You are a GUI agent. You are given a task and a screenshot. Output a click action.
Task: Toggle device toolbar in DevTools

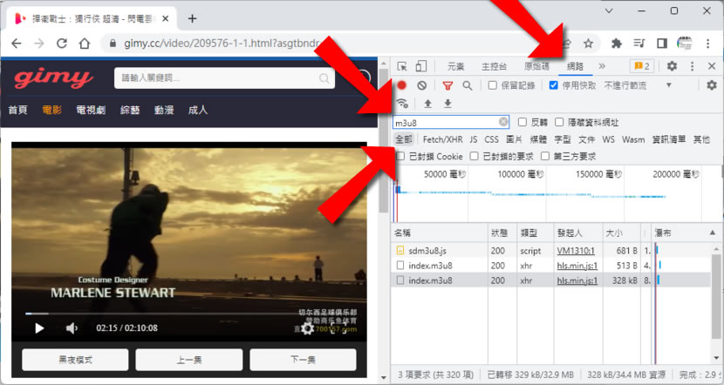(421, 66)
